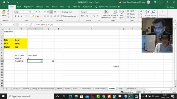177x99 pixels.
Task: Open the fill color dropdown arrow
Action: tap(35, 16)
